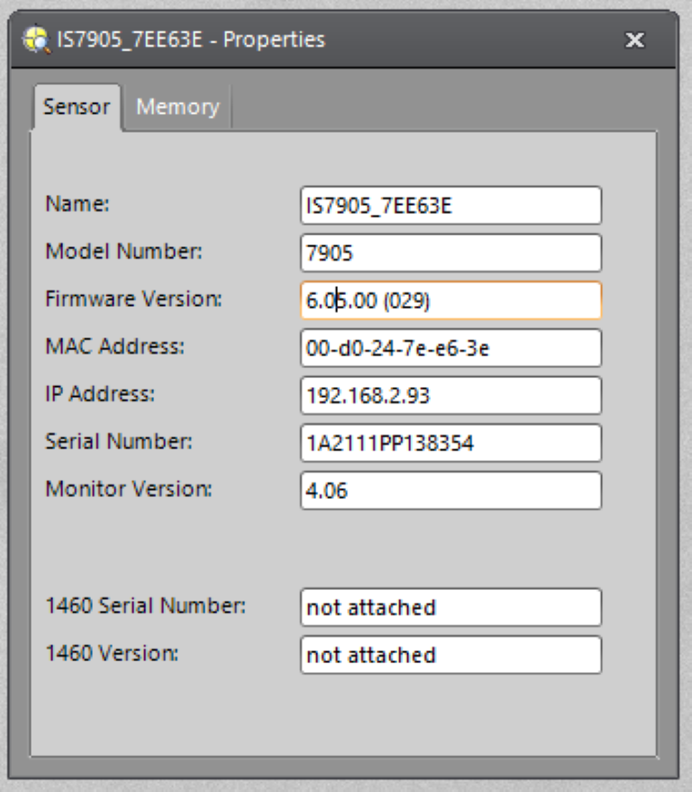Click the "Firmware Version:" label
The image size is (692, 792).
click(x=133, y=299)
